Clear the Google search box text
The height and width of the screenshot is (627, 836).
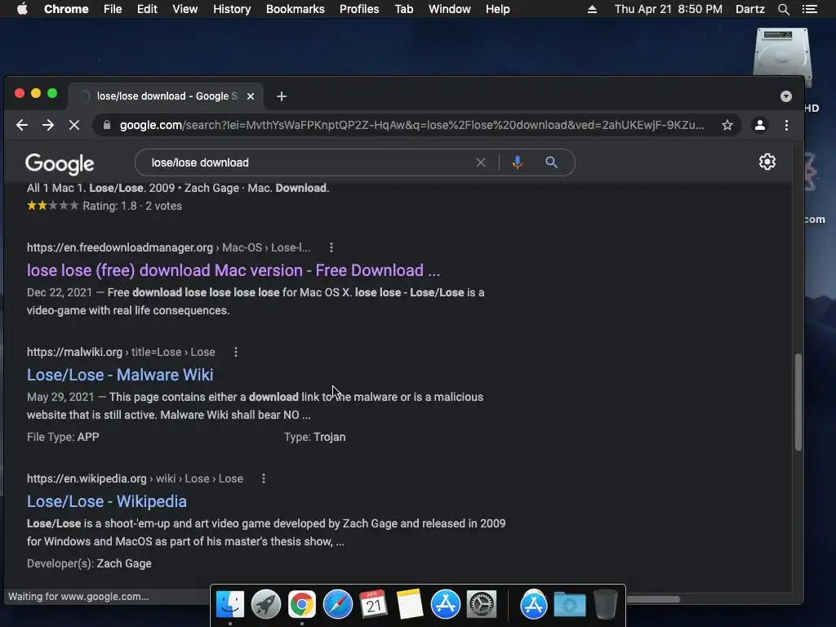click(x=481, y=162)
